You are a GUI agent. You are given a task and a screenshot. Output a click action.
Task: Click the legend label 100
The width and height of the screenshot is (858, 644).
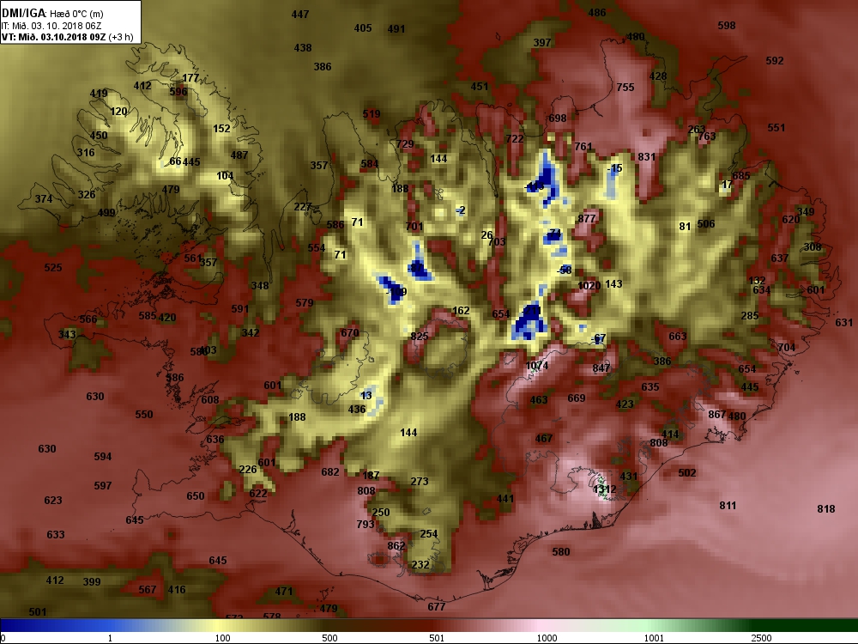coord(222,637)
